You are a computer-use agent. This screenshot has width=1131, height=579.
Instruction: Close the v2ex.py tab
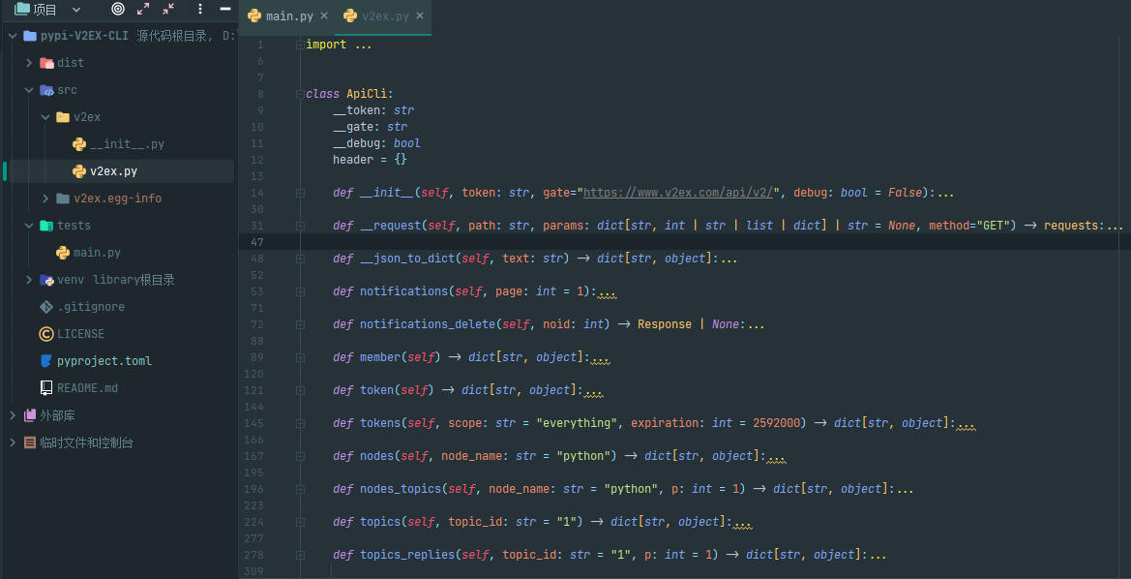coord(421,15)
